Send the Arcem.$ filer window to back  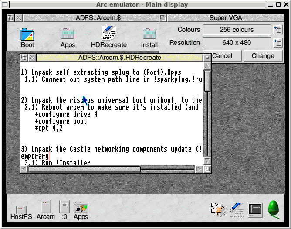pyautogui.click(x=10, y=18)
